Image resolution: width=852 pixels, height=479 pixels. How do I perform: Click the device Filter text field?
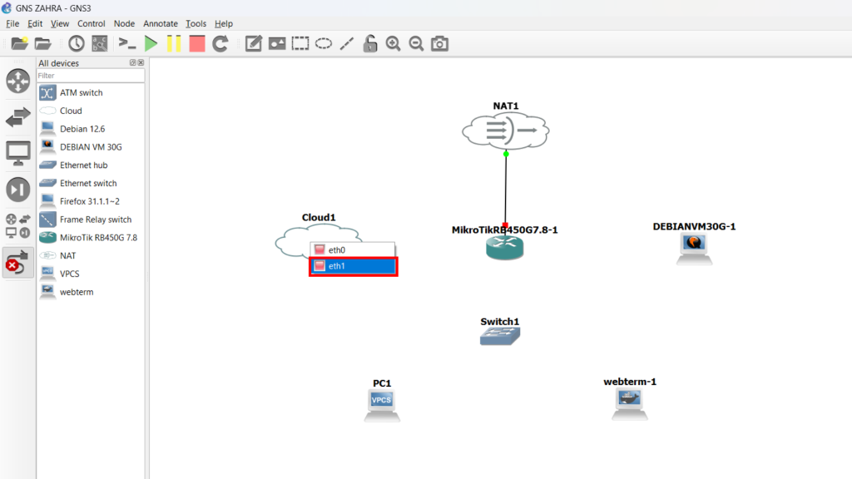[x=90, y=76]
